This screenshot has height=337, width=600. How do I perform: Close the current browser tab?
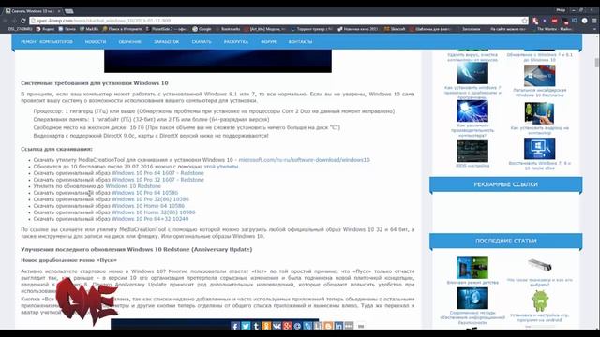coord(59,11)
